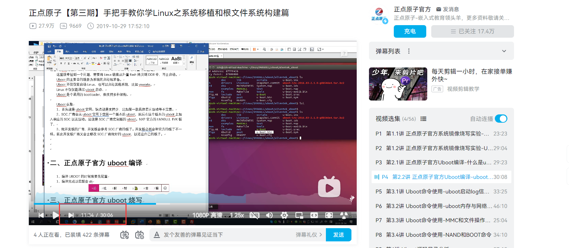
Task: Click the 4 人正在看 viewer count text
Action: [47, 235]
